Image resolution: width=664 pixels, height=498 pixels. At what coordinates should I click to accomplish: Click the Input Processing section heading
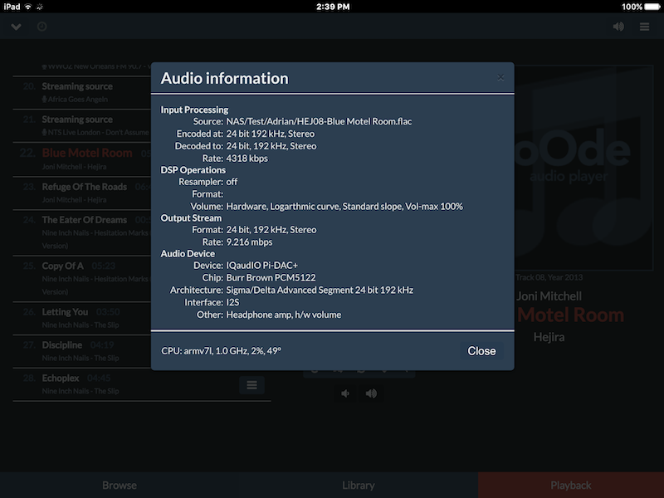194,110
